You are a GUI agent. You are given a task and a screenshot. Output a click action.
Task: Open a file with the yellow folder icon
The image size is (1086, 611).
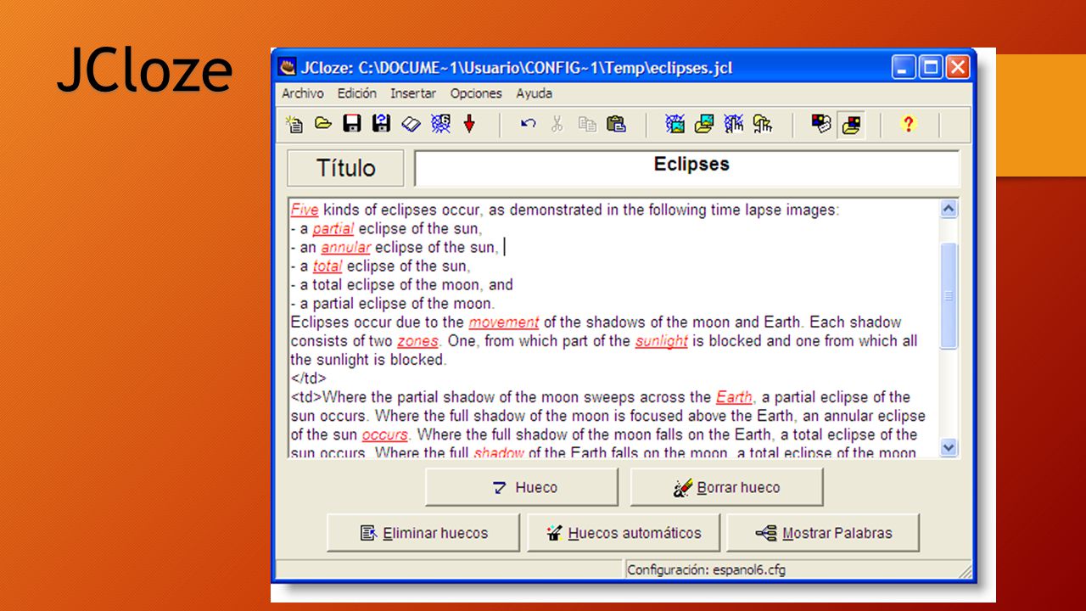(323, 125)
